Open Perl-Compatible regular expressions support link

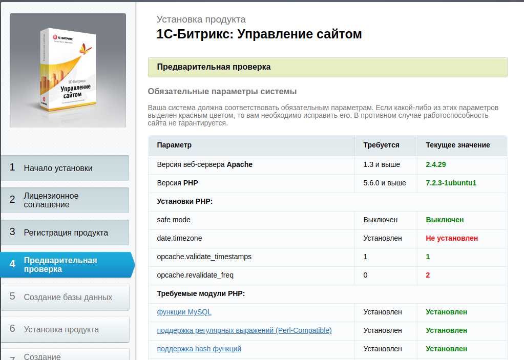[x=244, y=330]
